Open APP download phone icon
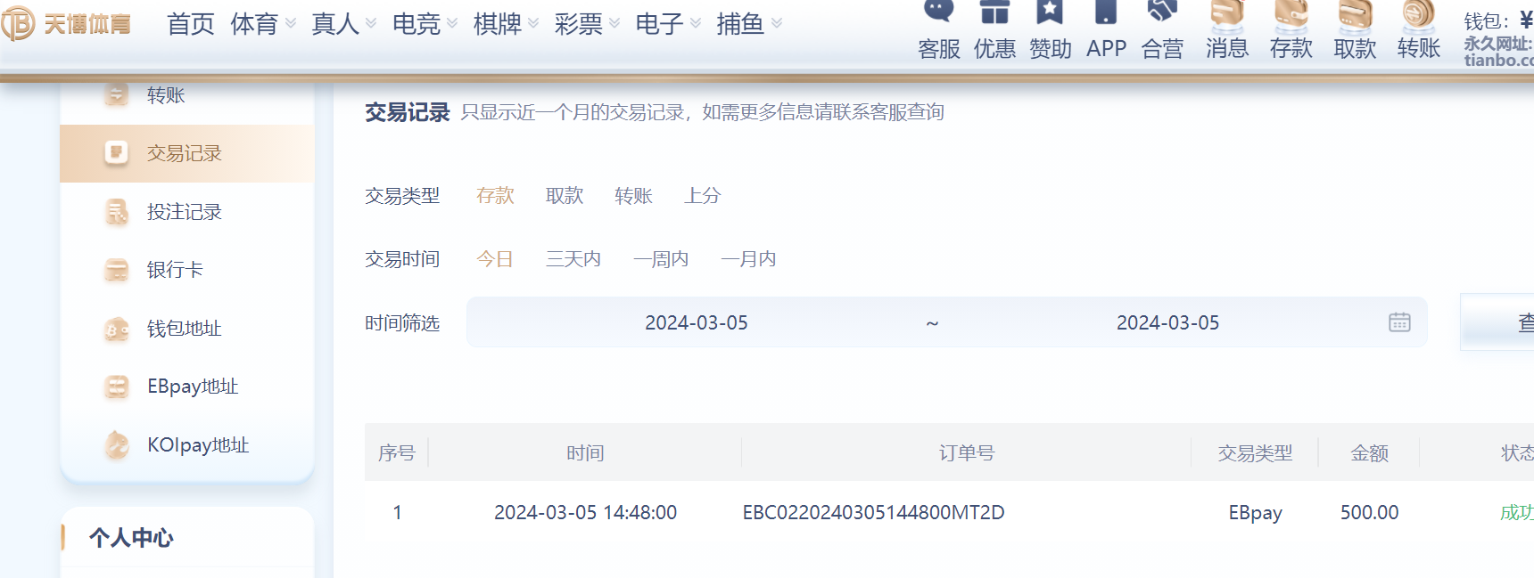The image size is (1534, 578). (x=1106, y=11)
